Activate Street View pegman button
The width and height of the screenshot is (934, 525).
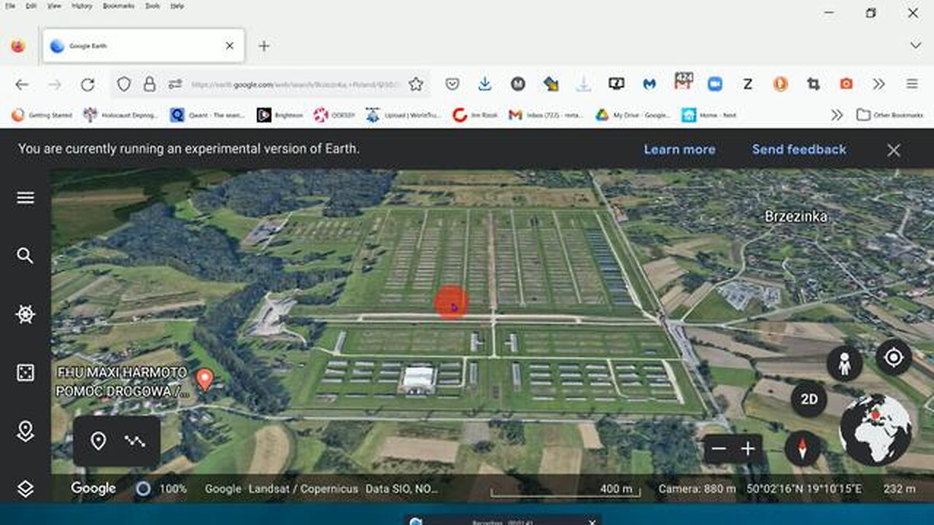pyautogui.click(x=845, y=363)
